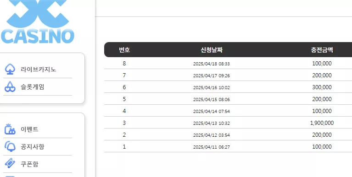Select row 5 dated 2025/04/15 08:06

click(x=228, y=99)
